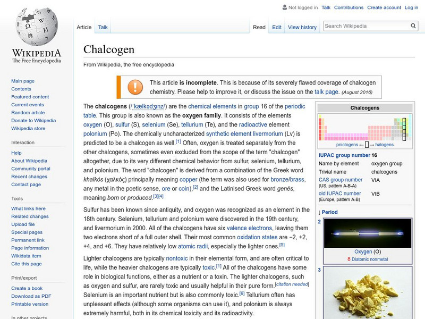This screenshot has width=425, height=319.
Task: Click Cite this page
Action: 26,263
